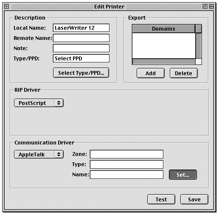Save the printer settings
The width and height of the screenshot is (219, 215).
(x=194, y=199)
